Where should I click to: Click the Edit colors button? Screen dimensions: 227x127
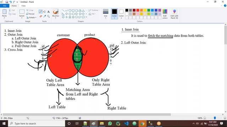pos(165,14)
